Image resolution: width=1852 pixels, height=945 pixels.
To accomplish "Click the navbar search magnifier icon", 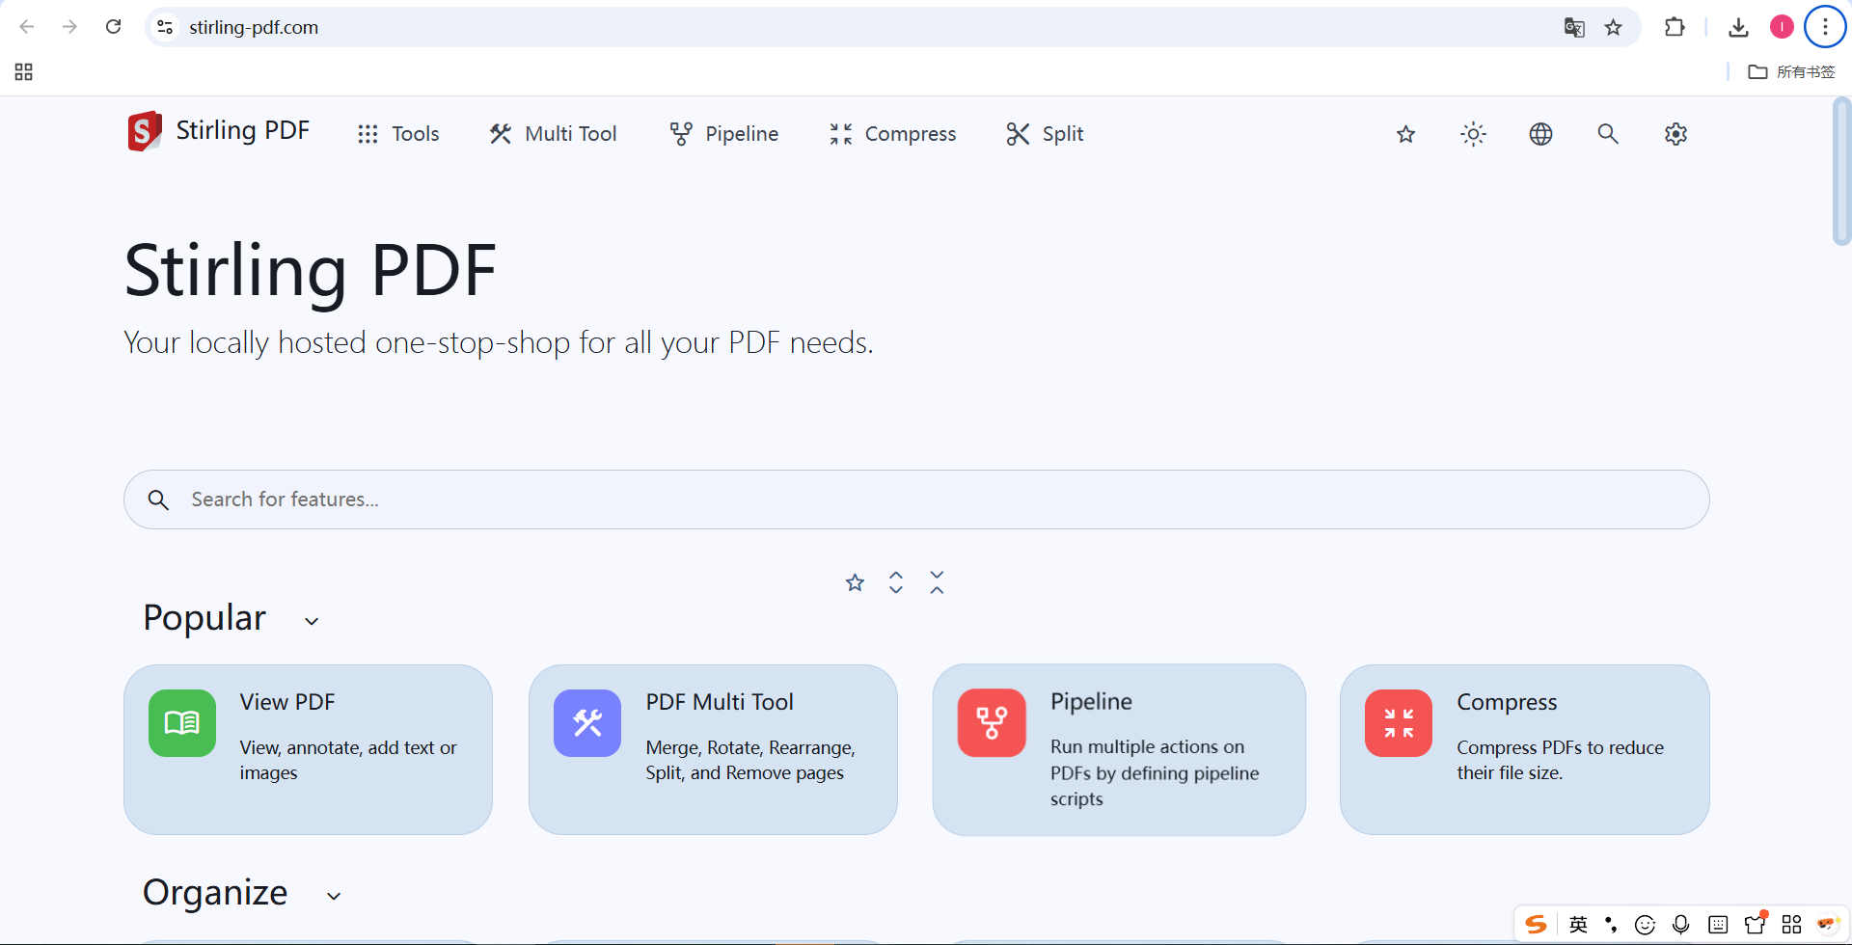I will tap(1608, 134).
